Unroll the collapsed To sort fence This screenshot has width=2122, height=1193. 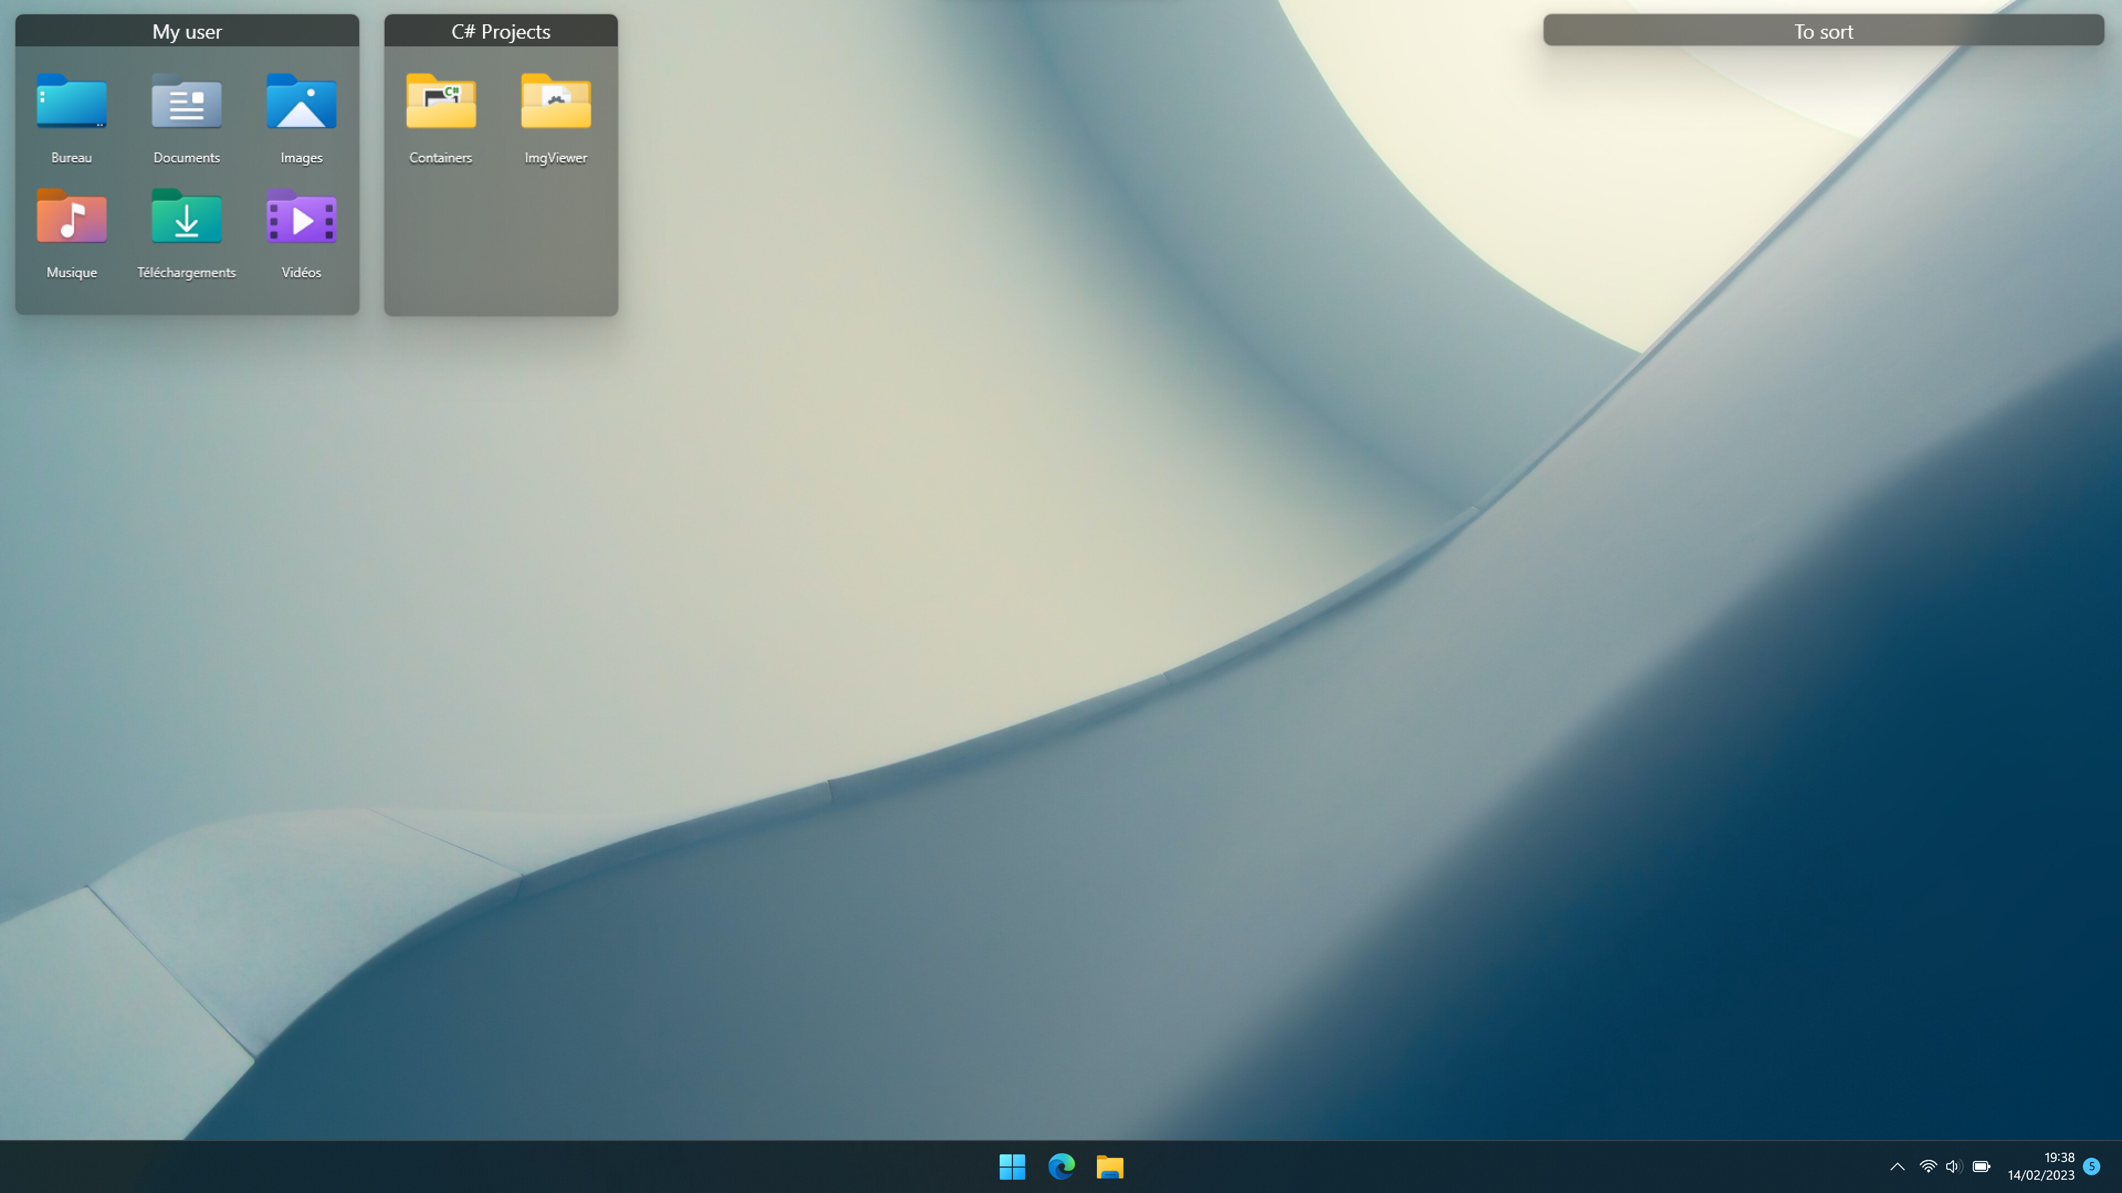[x=1822, y=30]
